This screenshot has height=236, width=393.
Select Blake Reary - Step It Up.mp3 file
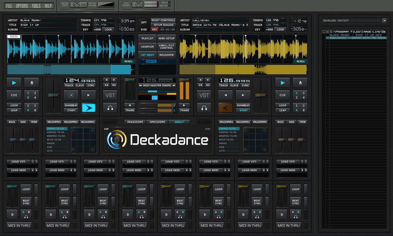(x=355, y=35)
